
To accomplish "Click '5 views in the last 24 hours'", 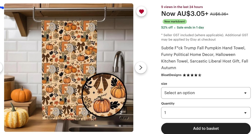I will click(x=182, y=7).
